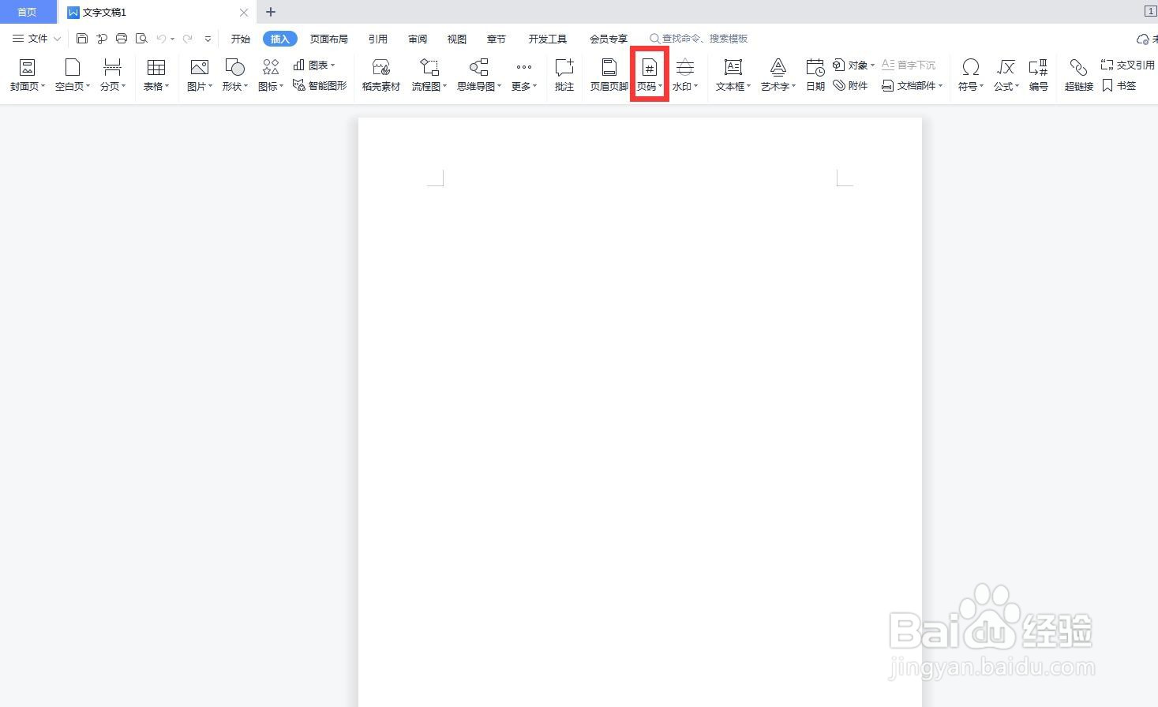Insert a Formula (公式)

1006,75
